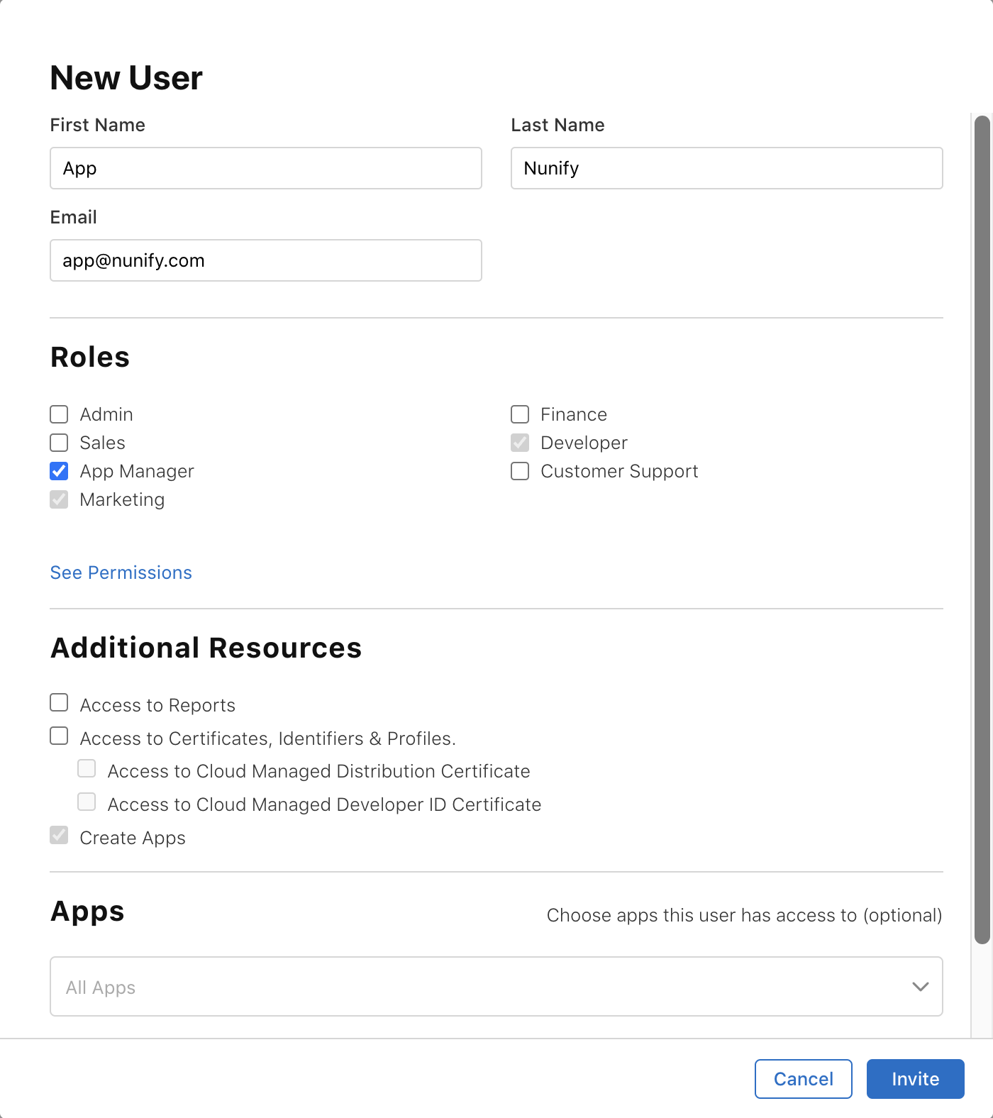
Task: Click the All Apps dropdown chevron
Action: [x=921, y=987]
